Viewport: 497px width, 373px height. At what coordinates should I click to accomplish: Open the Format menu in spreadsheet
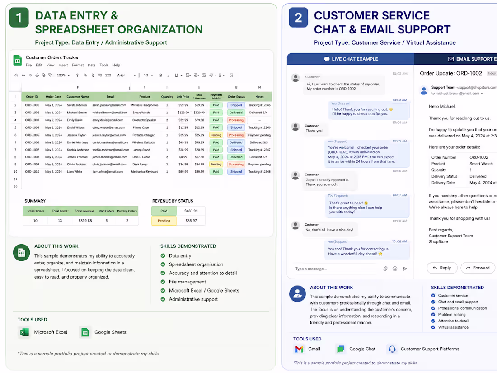tap(78, 66)
